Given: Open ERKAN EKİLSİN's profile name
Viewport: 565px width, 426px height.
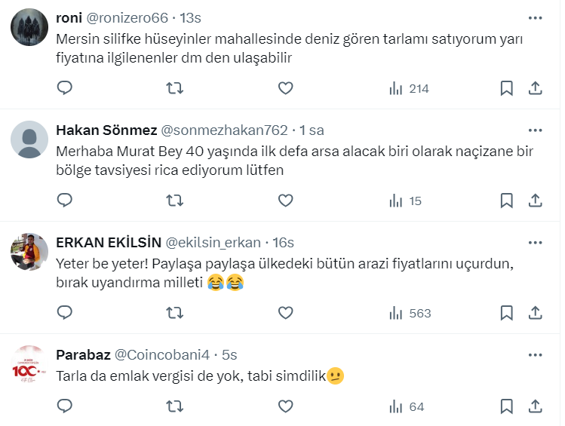Looking at the screenshot, I should (109, 243).
